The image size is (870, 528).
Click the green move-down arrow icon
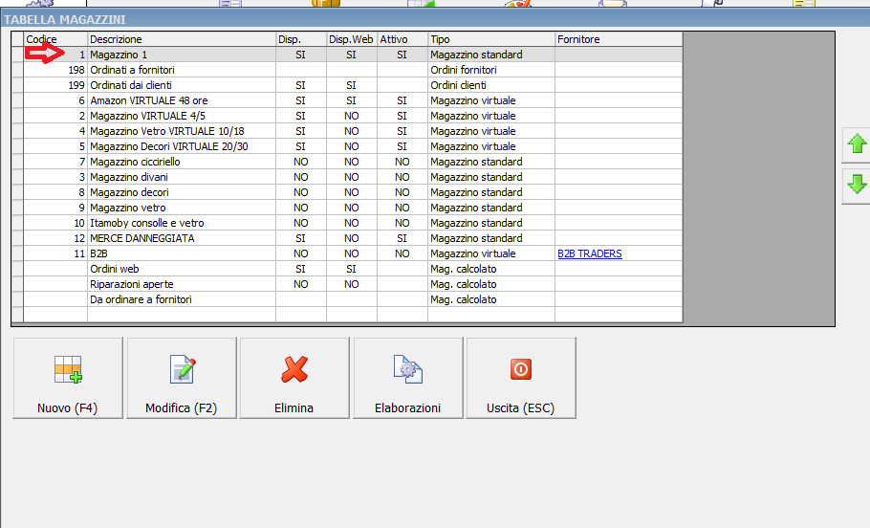point(857,184)
